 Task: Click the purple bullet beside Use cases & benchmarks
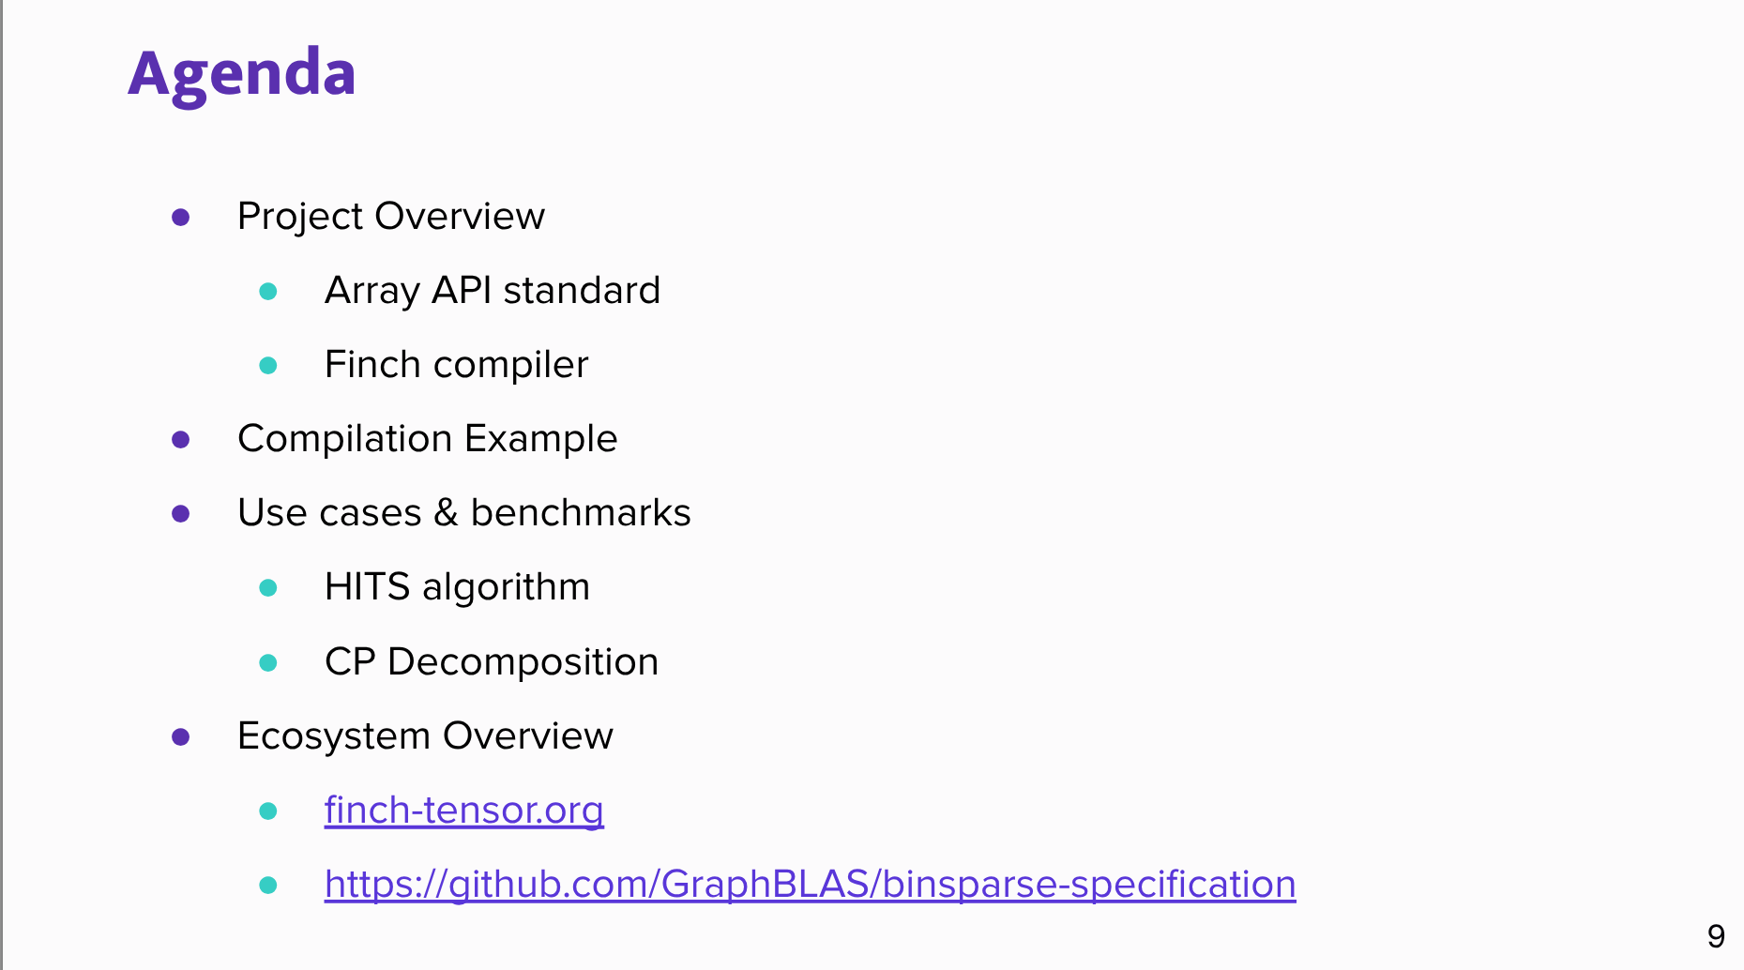coord(181,514)
